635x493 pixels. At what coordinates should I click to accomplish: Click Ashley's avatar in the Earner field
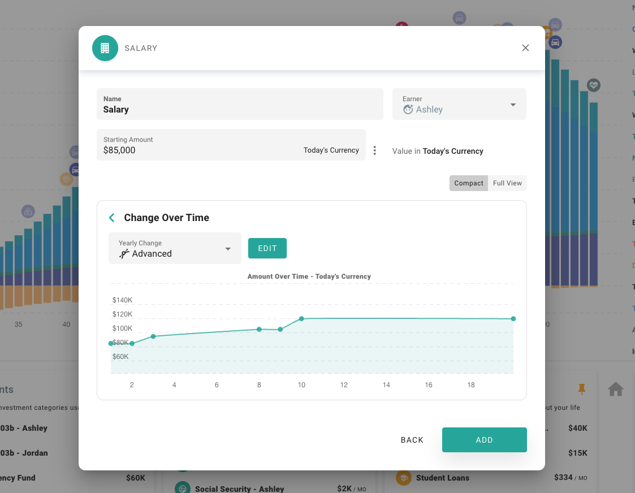click(x=408, y=110)
